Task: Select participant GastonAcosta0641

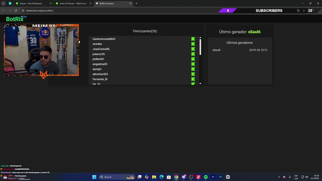Action: (x=104, y=39)
